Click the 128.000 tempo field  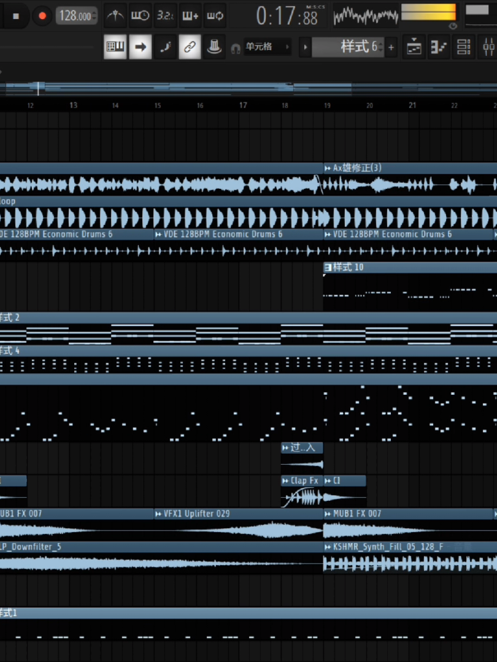click(x=76, y=16)
